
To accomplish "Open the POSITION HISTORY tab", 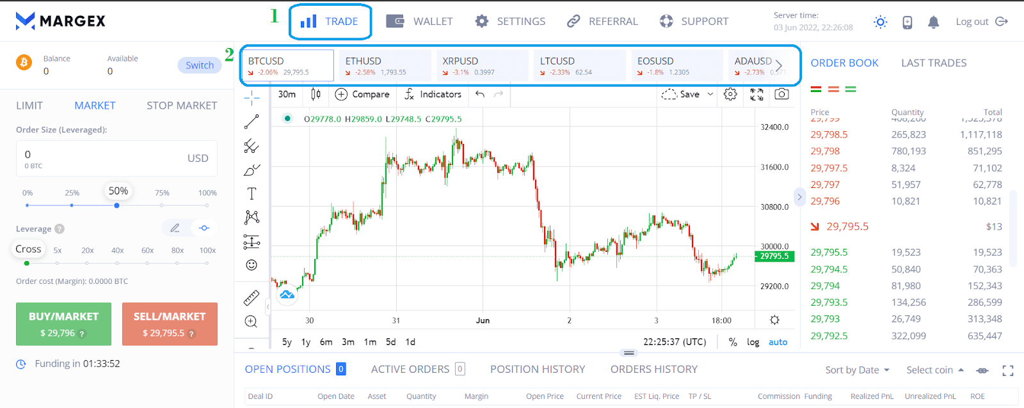I will 538,369.
